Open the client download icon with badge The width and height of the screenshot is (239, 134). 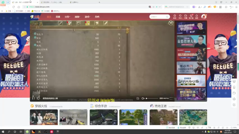click(x=191, y=16)
